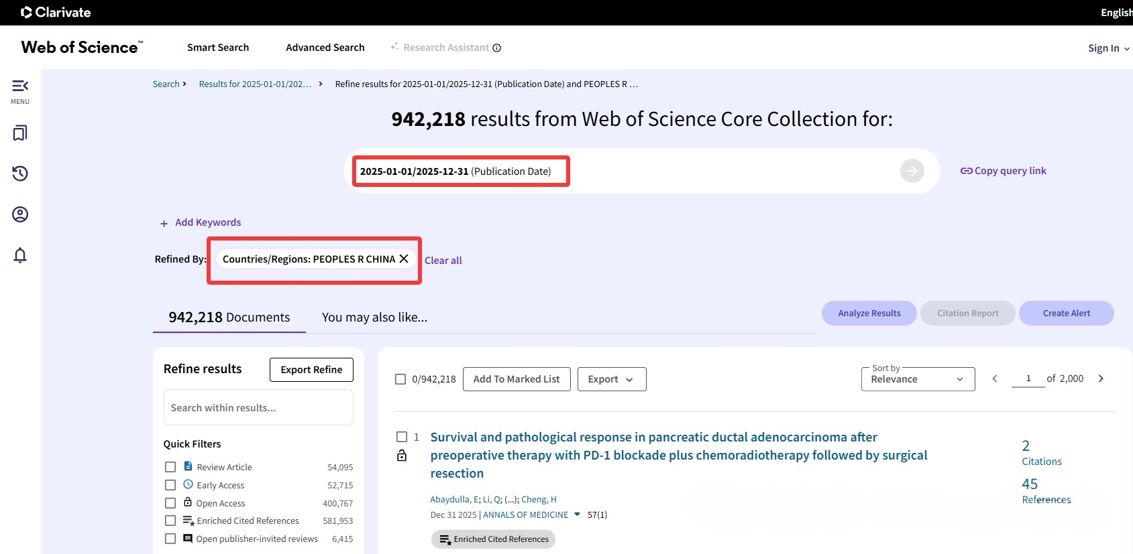Expand the Sign In menu
This screenshot has width=1133, height=554.
[1109, 48]
